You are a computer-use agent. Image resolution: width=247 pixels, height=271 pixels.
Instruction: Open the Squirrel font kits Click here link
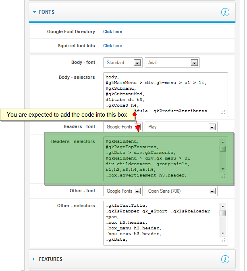click(113, 46)
